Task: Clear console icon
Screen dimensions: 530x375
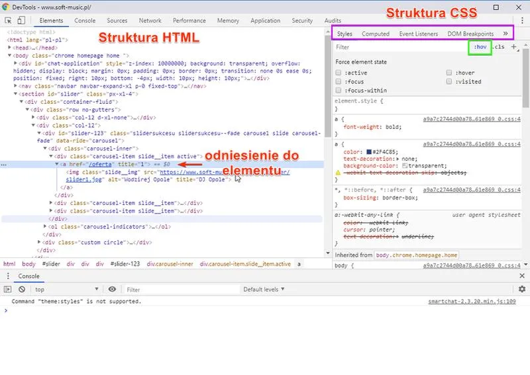Action: click(x=22, y=289)
